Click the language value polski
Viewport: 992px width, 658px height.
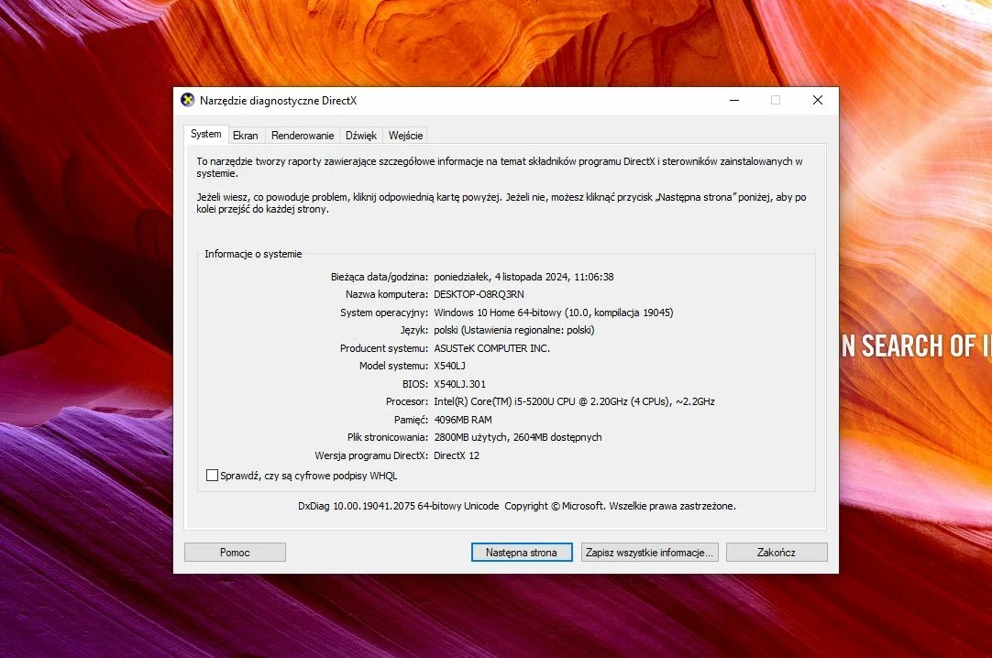tap(514, 330)
